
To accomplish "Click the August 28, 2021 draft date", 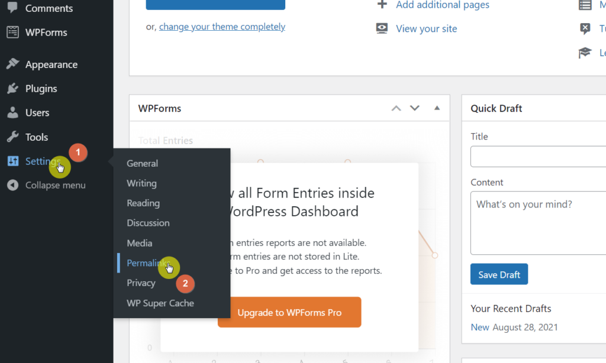I will [526, 327].
